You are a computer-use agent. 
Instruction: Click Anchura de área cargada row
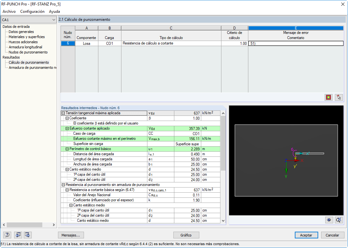140,164
